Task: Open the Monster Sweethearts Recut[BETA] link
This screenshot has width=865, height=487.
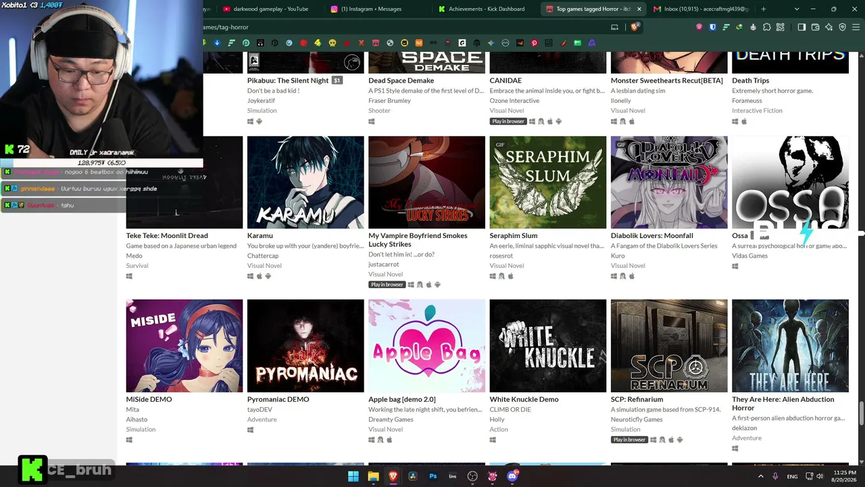Action: click(667, 80)
